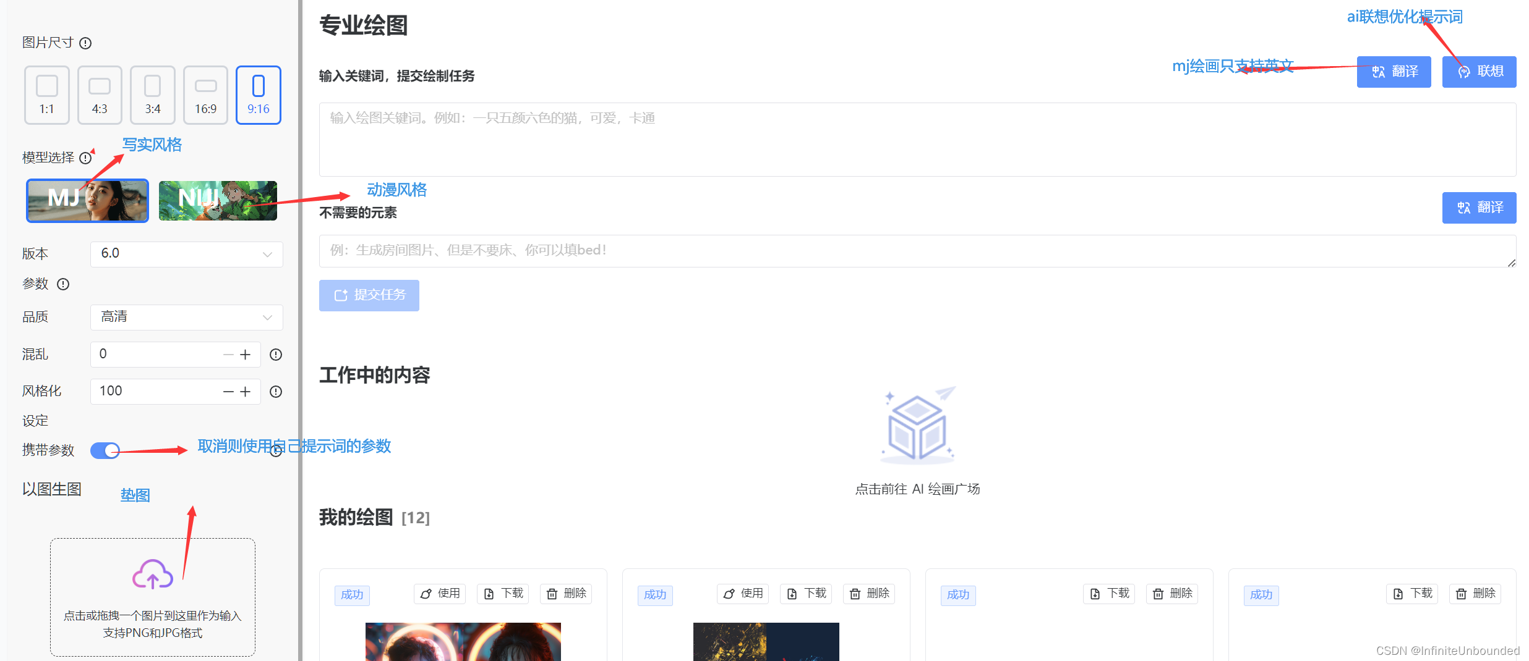This screenshot has width=1529, height=661.
Task: Select the 4:3 aspect ratio
Action: (100, 94)
